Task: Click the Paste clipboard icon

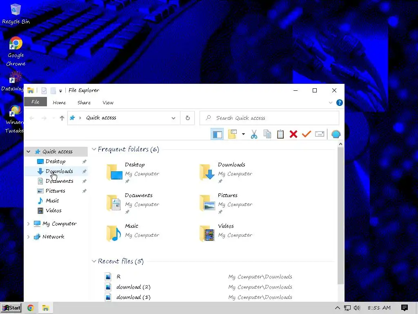Action: pos(280,134)
